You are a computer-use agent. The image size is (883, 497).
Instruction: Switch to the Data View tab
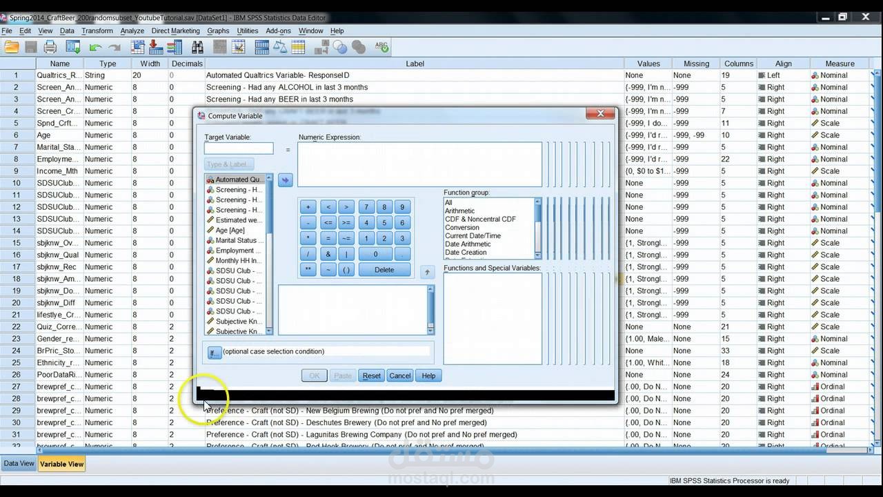(x=19, y=464)
